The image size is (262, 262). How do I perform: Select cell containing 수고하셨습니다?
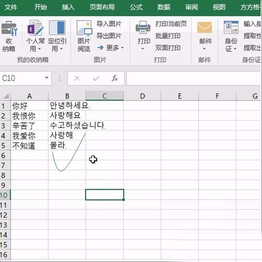[67, 126]
